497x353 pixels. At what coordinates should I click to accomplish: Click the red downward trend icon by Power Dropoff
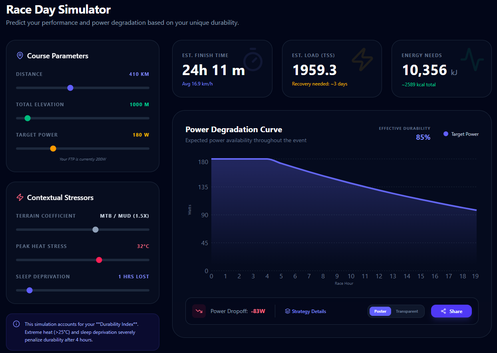click(x=199, y=311)
